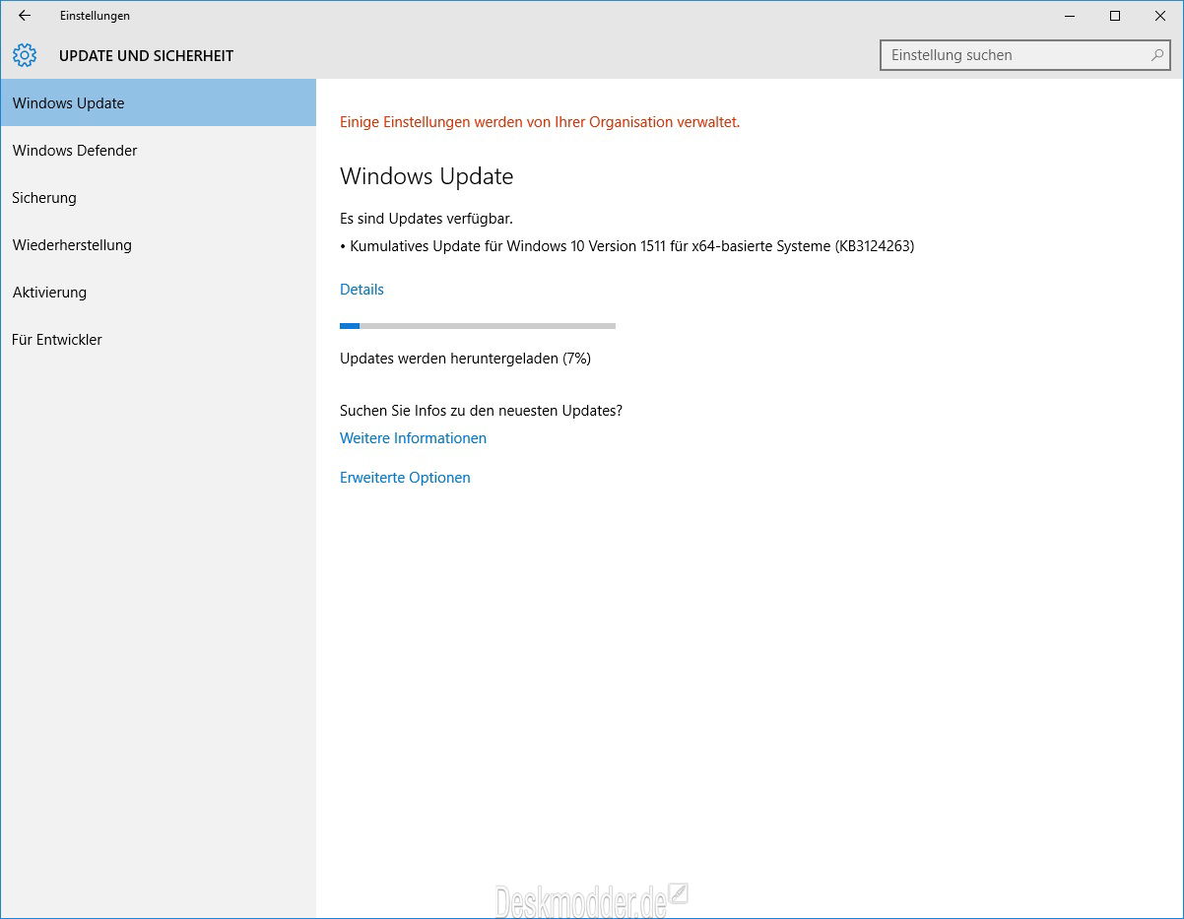This screenshot has width=1184, height=919.
Task: Click the Windows Update heading
Action: [x=427, y=176]
